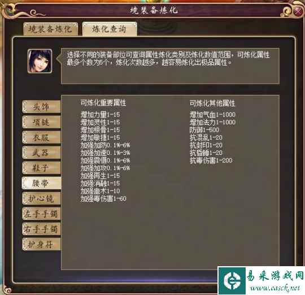This screenshot has width=305, height=295.
Task: Open the 护身符 slot query
Action: click(41, 244)
